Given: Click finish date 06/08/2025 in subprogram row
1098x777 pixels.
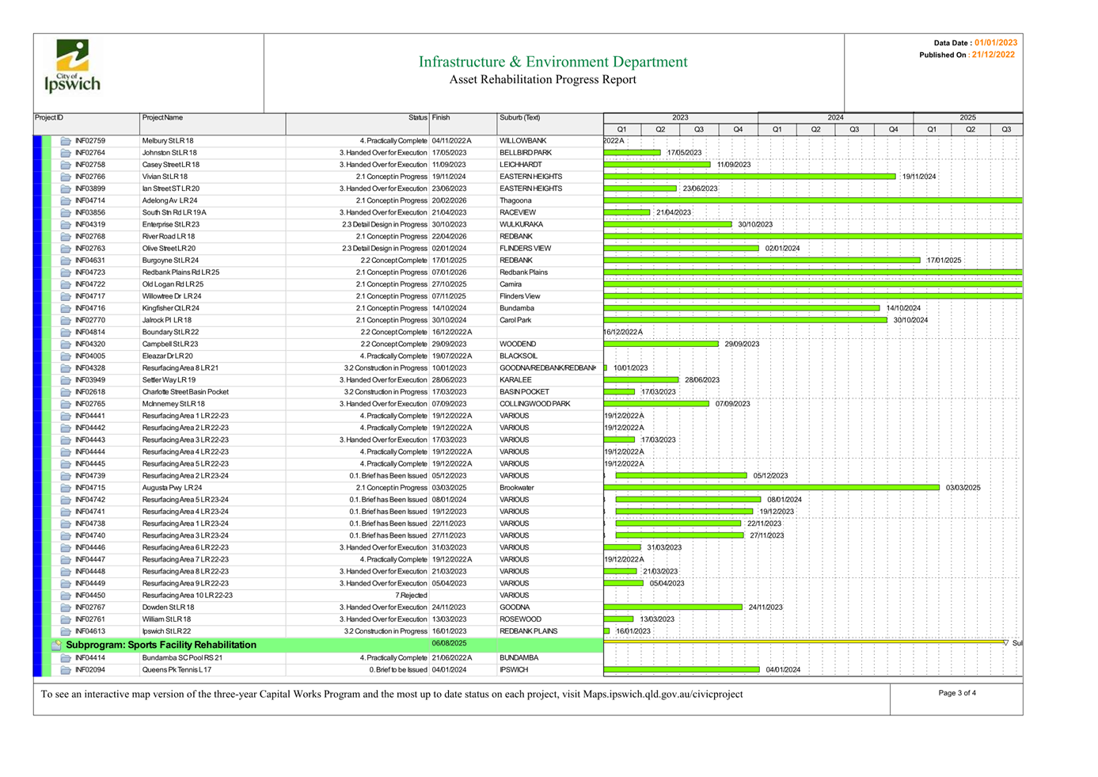Looking at the screenshot, I should point(449,643).
